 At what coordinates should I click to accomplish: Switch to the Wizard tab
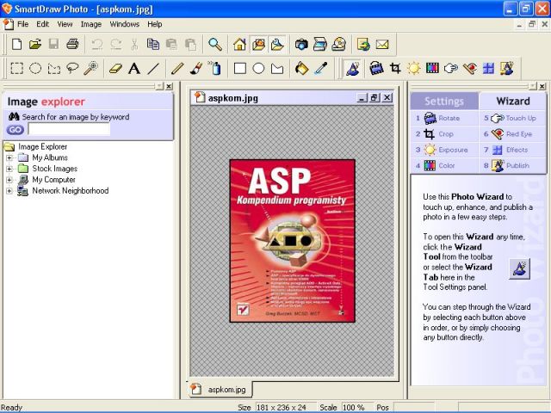(x=513, y=102)
